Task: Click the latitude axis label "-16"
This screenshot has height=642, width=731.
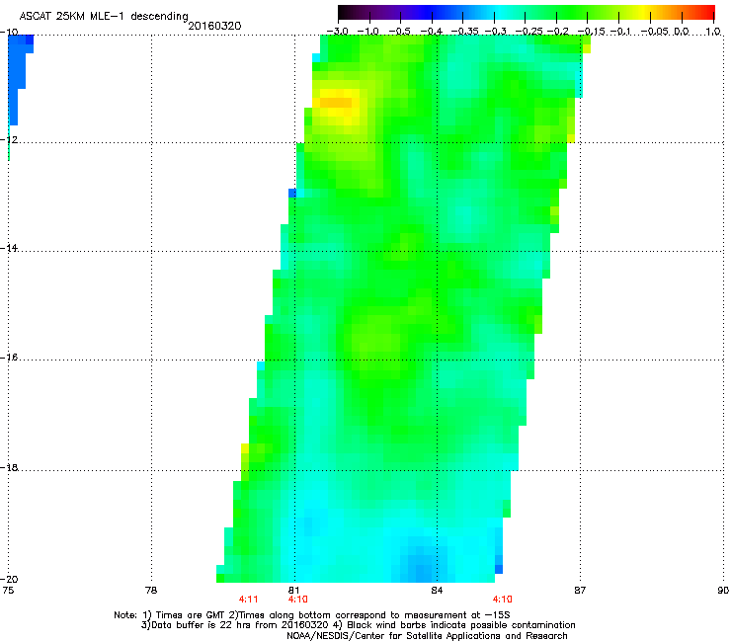Action: (x=9, y=358)
